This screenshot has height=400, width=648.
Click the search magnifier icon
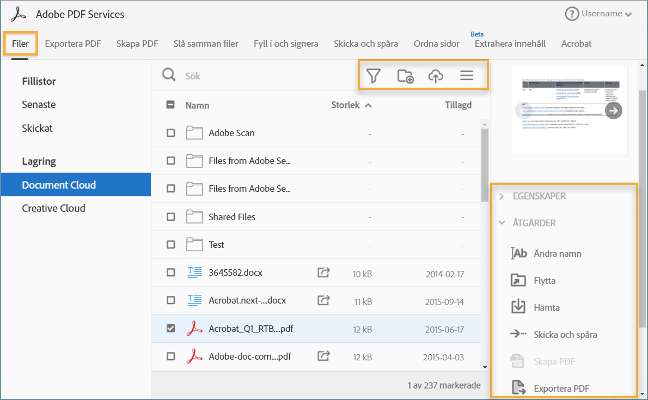tap(169, 75)
